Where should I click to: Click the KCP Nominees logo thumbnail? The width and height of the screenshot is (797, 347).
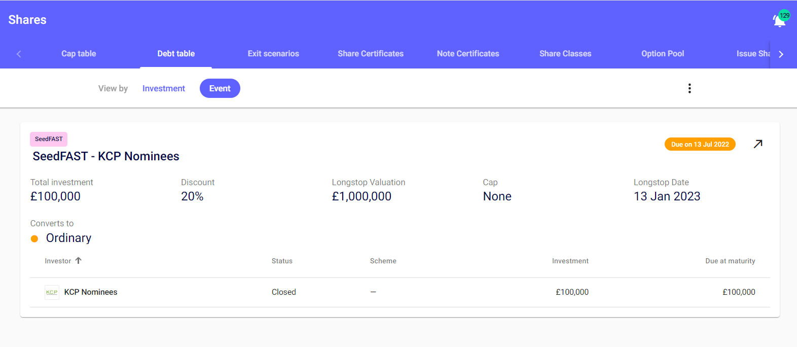tap(52, 292)
